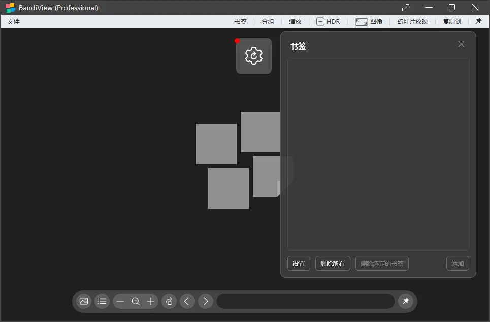Open the 幻灯片放映 menu
490x322 pixels.
412,21
